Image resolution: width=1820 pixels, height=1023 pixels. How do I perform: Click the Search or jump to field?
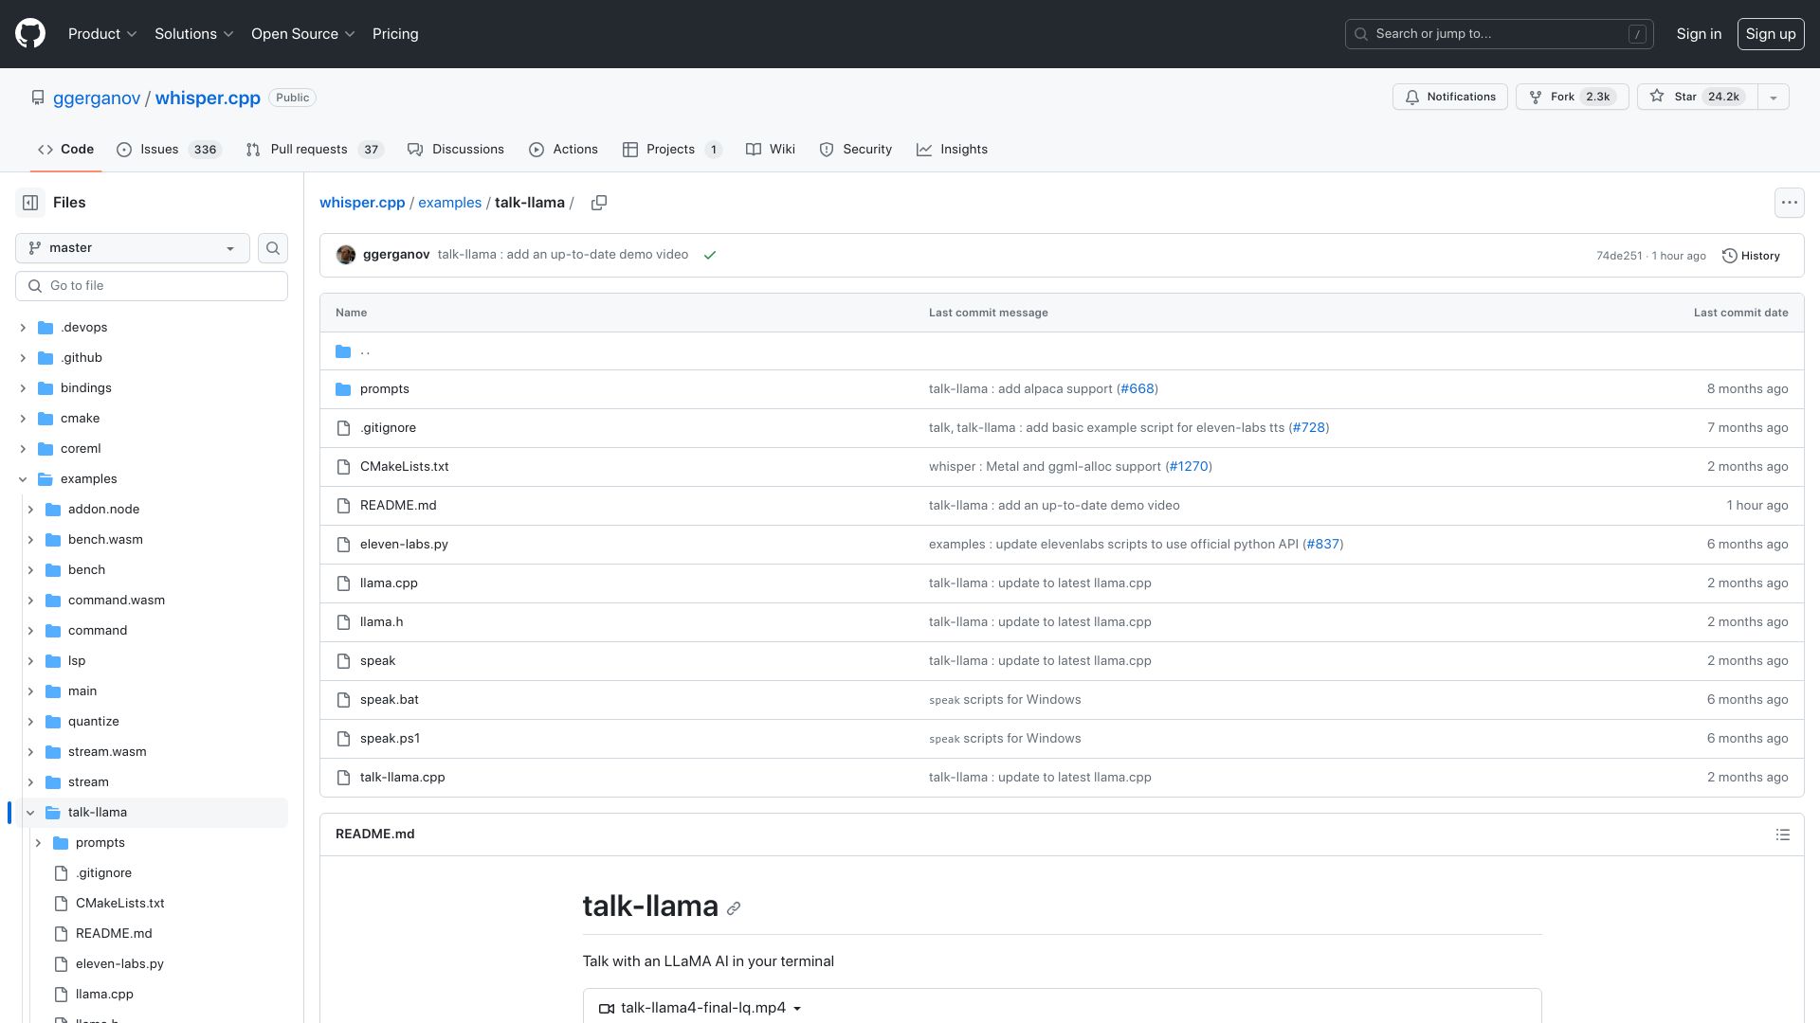tap(1499, 34)
